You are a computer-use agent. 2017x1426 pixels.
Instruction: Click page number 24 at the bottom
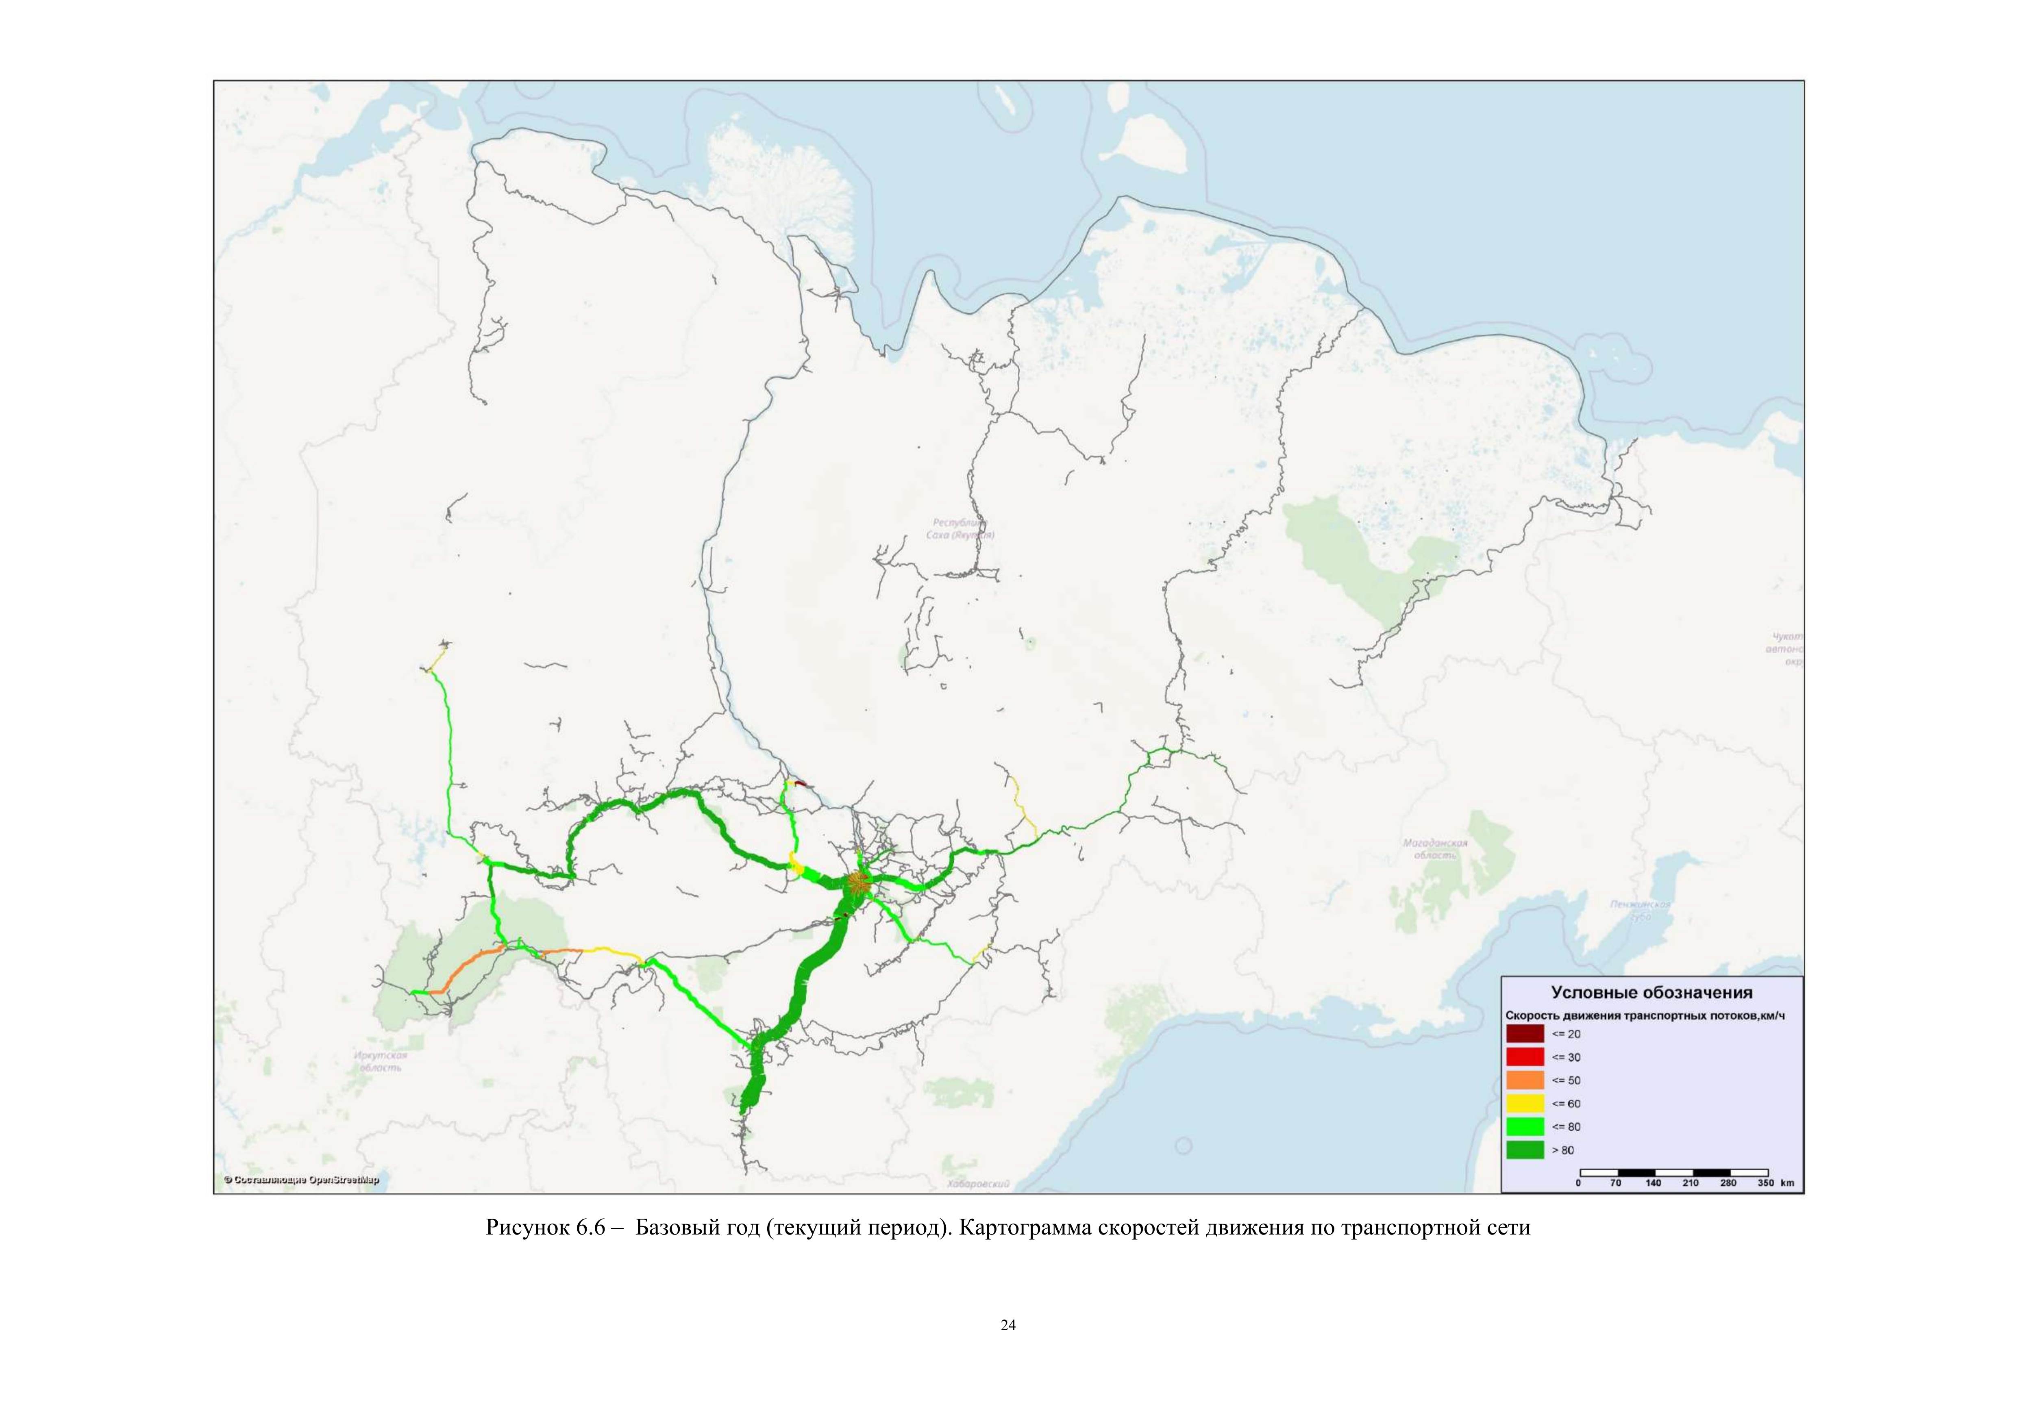[x=1007, y=1325]
